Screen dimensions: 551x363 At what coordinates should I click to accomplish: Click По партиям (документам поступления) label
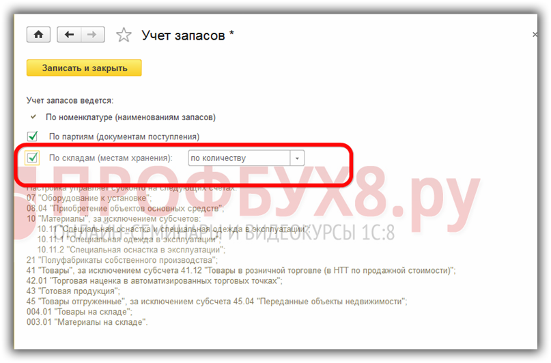[x=124, y=136]
